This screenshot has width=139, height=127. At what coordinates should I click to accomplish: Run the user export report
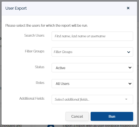point(112,116)
